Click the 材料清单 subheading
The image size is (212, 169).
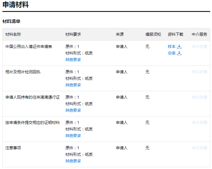11,22
